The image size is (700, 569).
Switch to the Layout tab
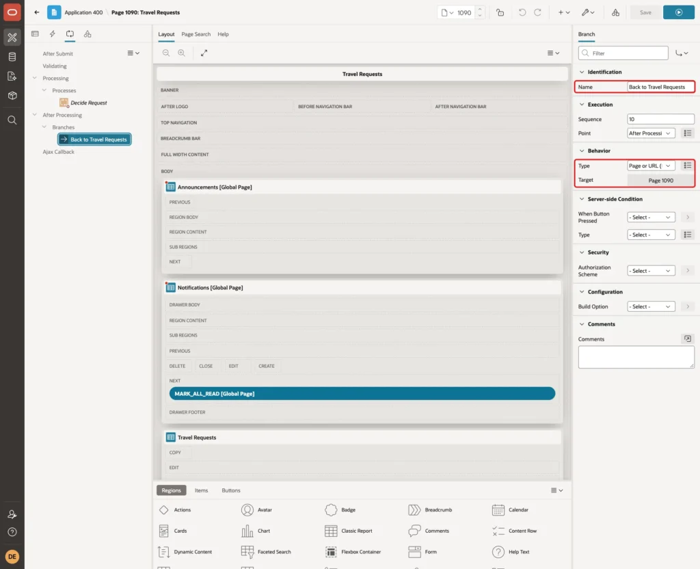pyautogui.click(x=166, y=34)
